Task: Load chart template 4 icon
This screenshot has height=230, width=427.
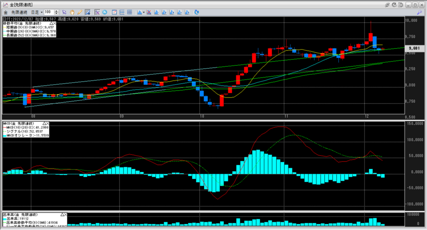Action: point(179,12)
